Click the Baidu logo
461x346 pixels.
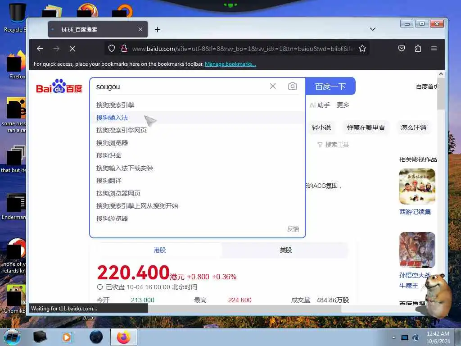[x=59, y=86]
